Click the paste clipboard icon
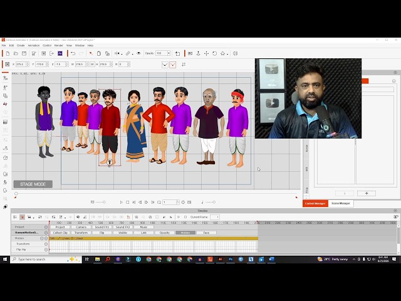 click(x=99, y=53)
